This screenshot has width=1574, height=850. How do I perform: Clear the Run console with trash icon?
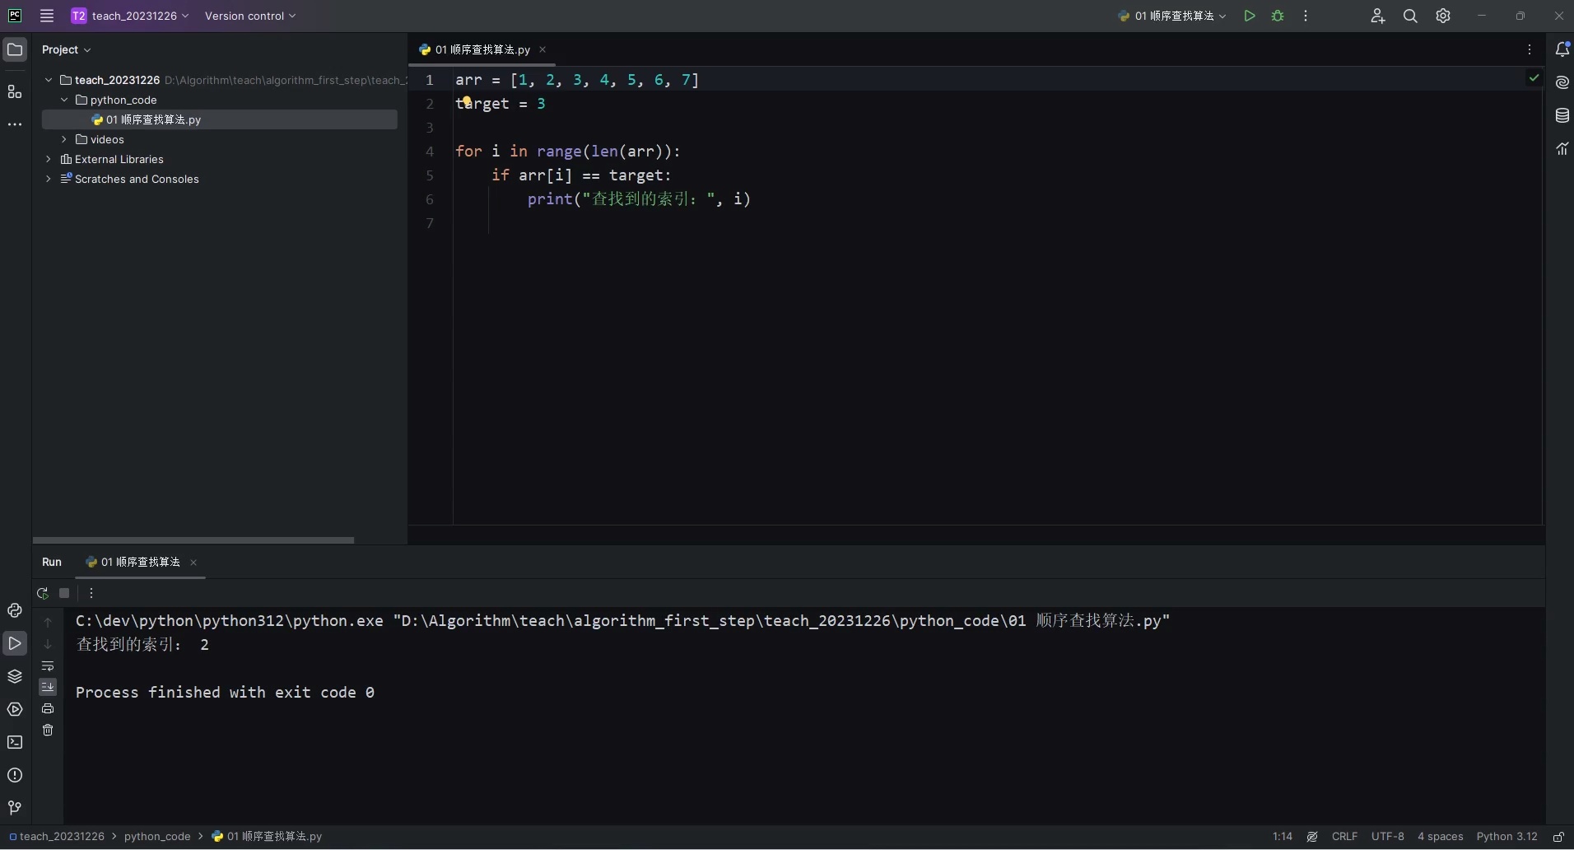(x=49, y=730)
